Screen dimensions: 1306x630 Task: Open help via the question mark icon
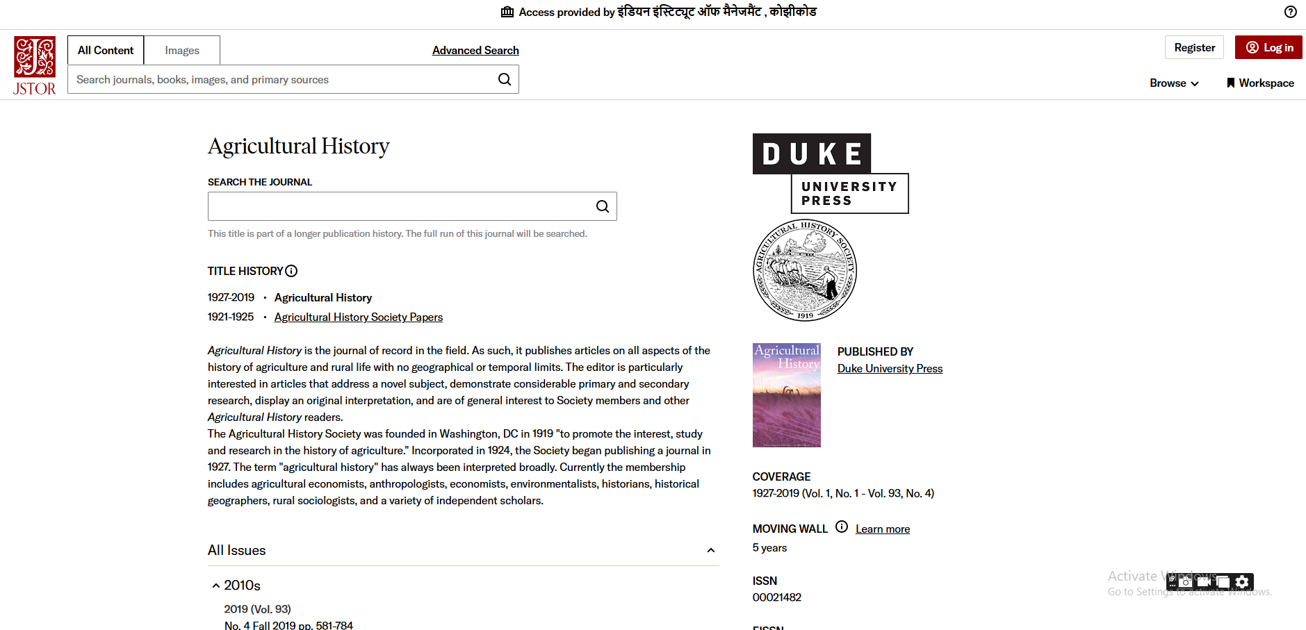[x=1291, y=12]
